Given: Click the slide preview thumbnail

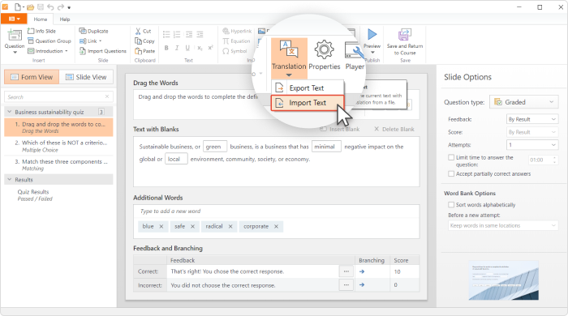Looking at the screenshot, I should pyautogui.click(x=504, y=280).
